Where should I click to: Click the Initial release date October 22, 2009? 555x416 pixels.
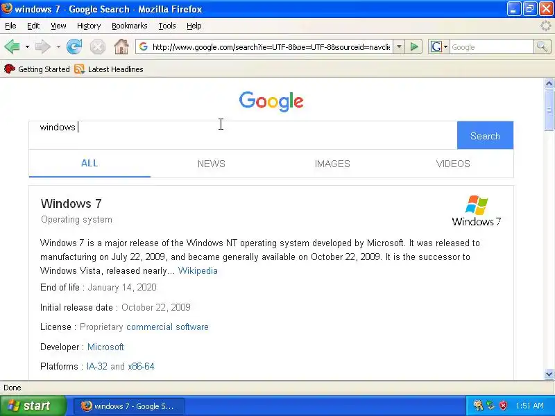(x=156, y=307)
